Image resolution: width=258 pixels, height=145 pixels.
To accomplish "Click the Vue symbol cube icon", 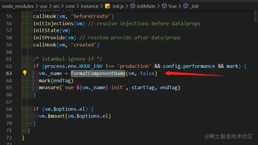I will point(164,6).
